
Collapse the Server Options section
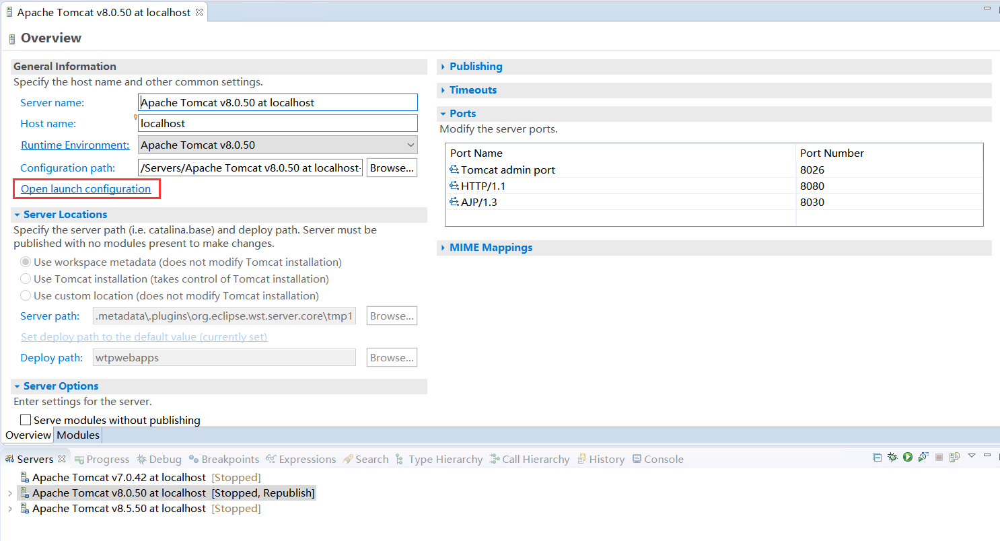click(x=17, y=386)
